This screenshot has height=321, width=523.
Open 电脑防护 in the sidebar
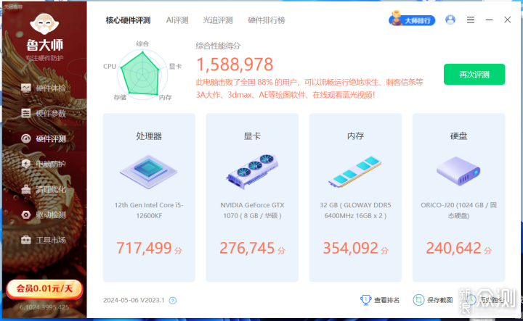(44, 164)
